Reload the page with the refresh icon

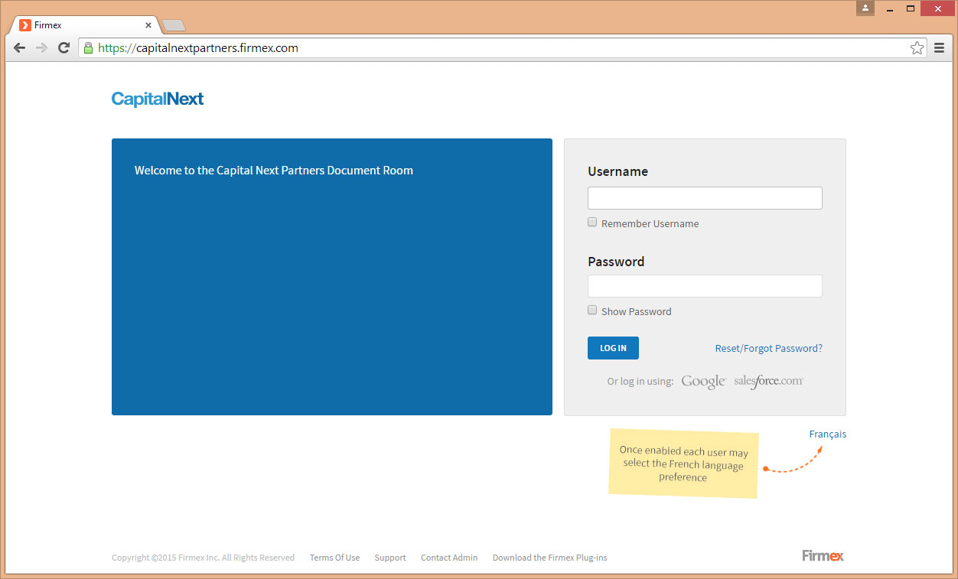[64, 48]
